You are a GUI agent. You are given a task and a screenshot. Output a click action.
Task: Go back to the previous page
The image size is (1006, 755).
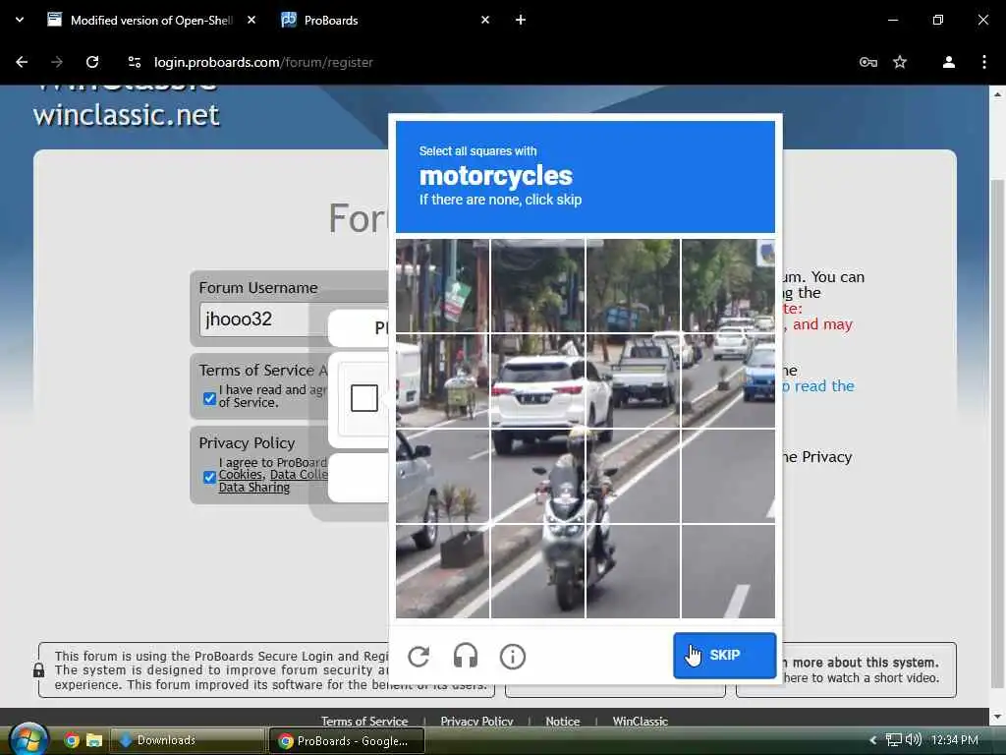click(22, 62)
